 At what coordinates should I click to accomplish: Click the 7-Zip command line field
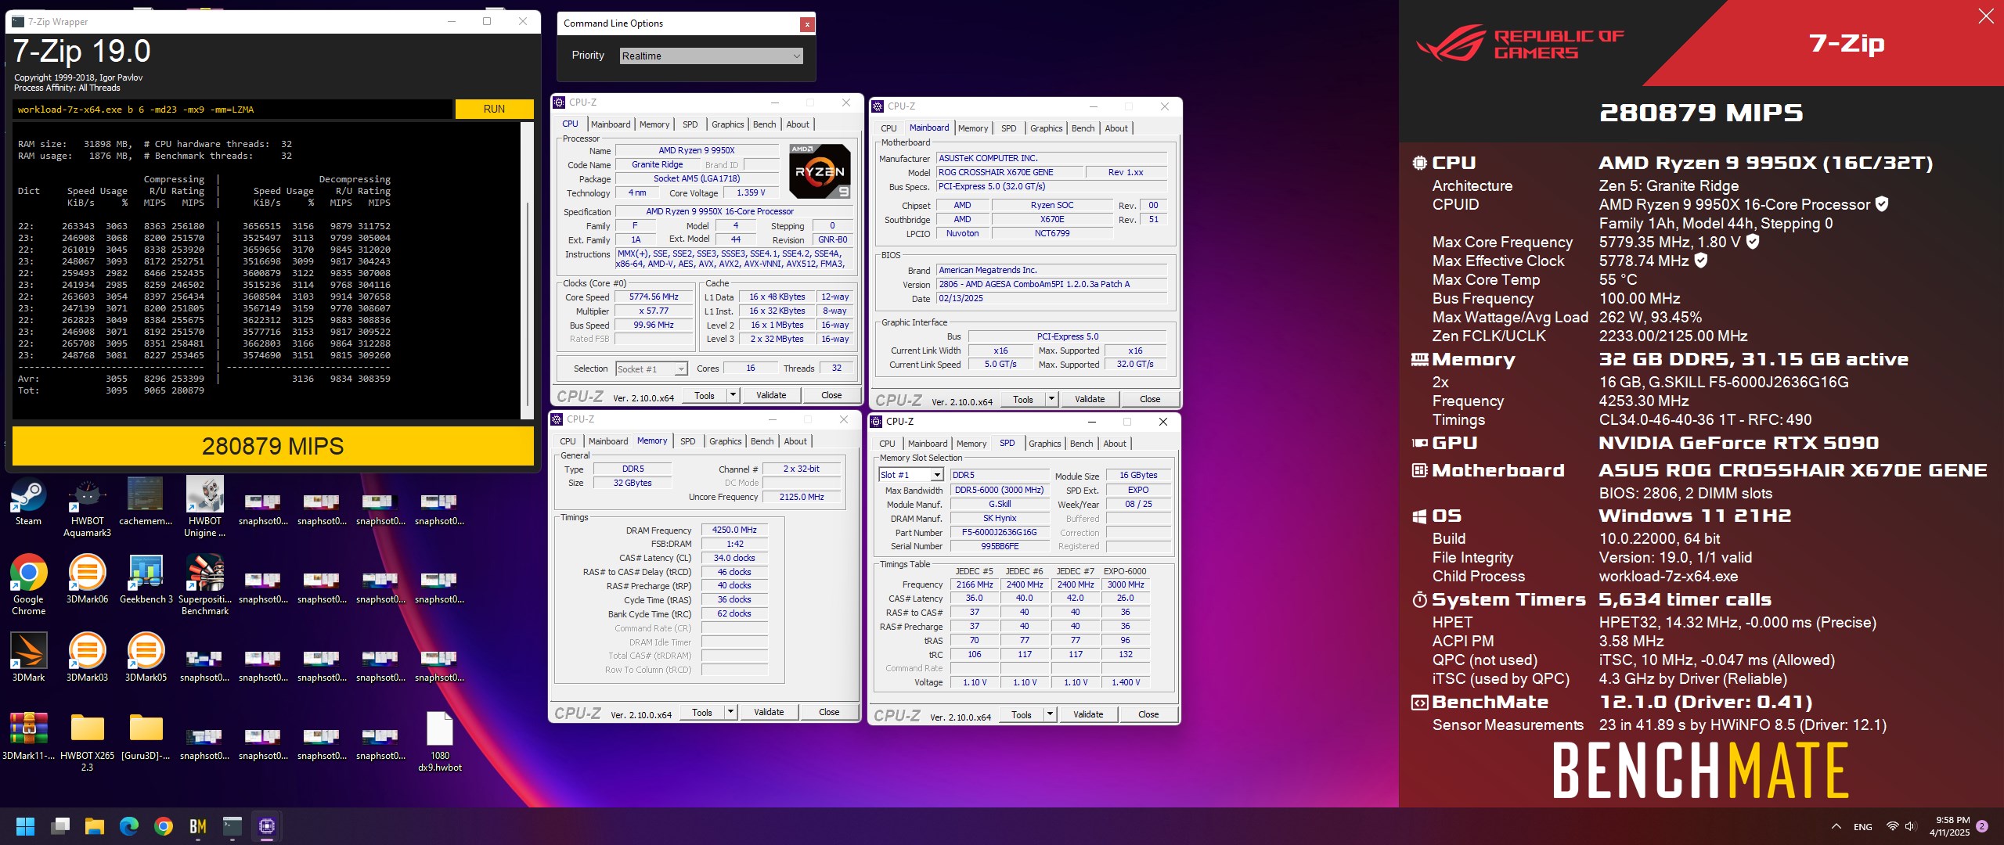232,110
